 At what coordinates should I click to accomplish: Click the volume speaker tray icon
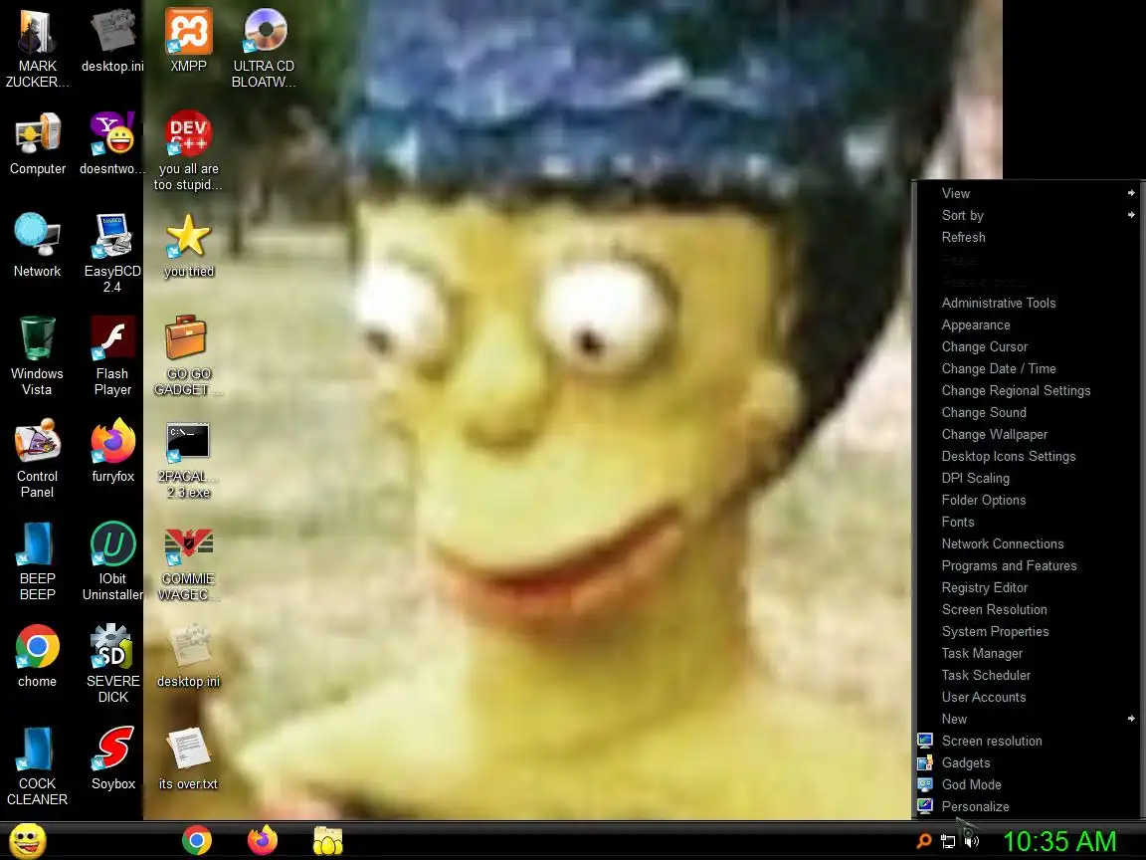[x=971, y=841]
